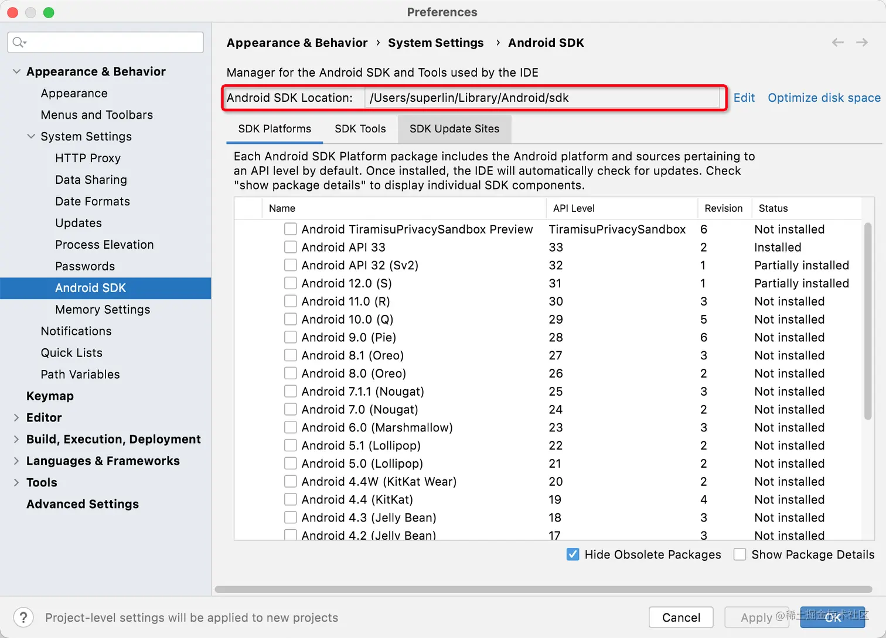Open Advanced Settings page
This screenshot has height=638, width=886.
point(83,504)
